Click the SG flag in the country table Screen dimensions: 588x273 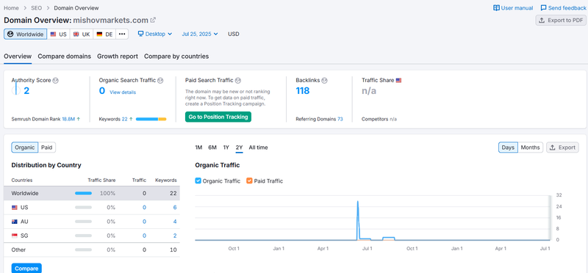coord(15,236)
